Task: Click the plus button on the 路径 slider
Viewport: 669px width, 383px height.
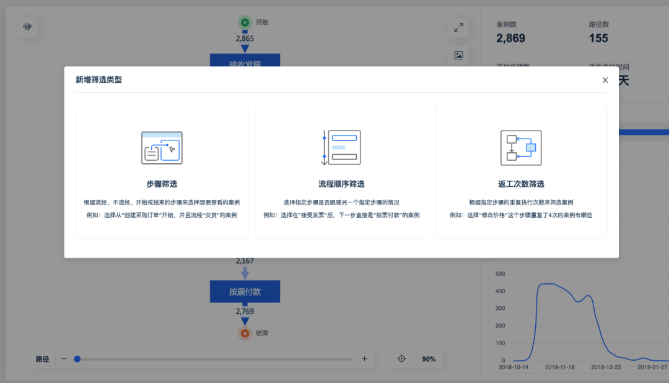Action: point(364,359)
